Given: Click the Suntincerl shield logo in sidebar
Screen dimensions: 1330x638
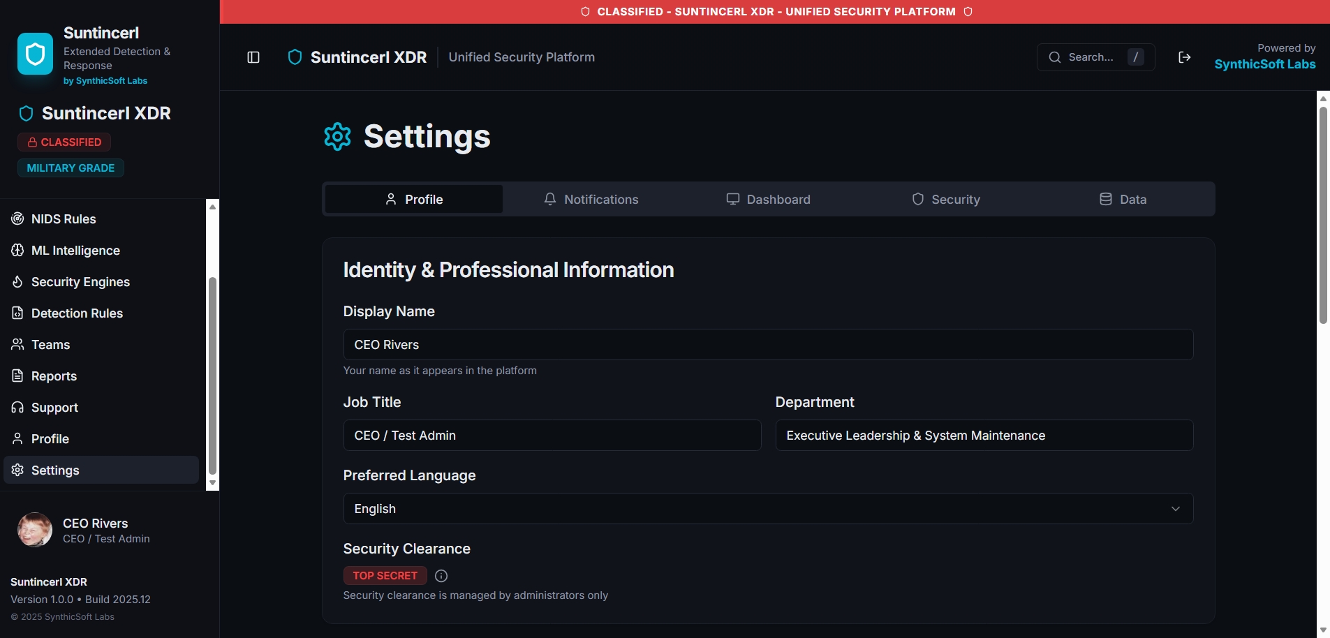Looking at the screenshot, I should pyautogui.click(x=35, y=54).
